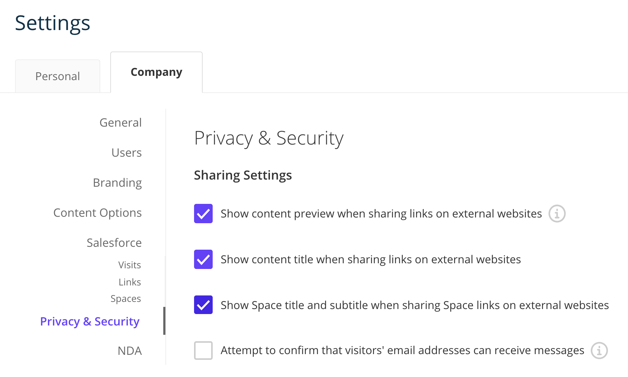628x377 pixels.
Task: Navigate to Users settings
Action: coord(126,152)
